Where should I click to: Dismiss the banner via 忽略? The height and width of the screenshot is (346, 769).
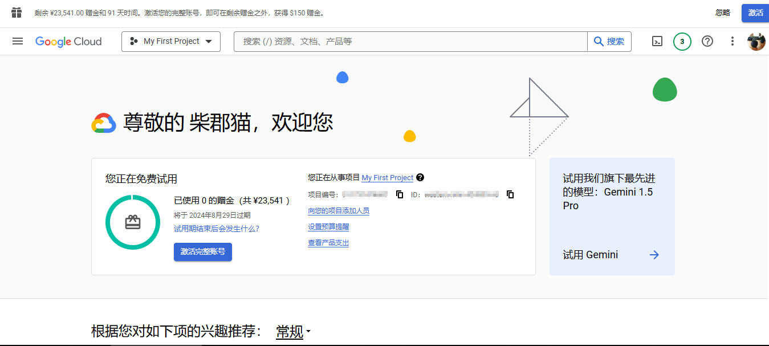tap(722, 12)
